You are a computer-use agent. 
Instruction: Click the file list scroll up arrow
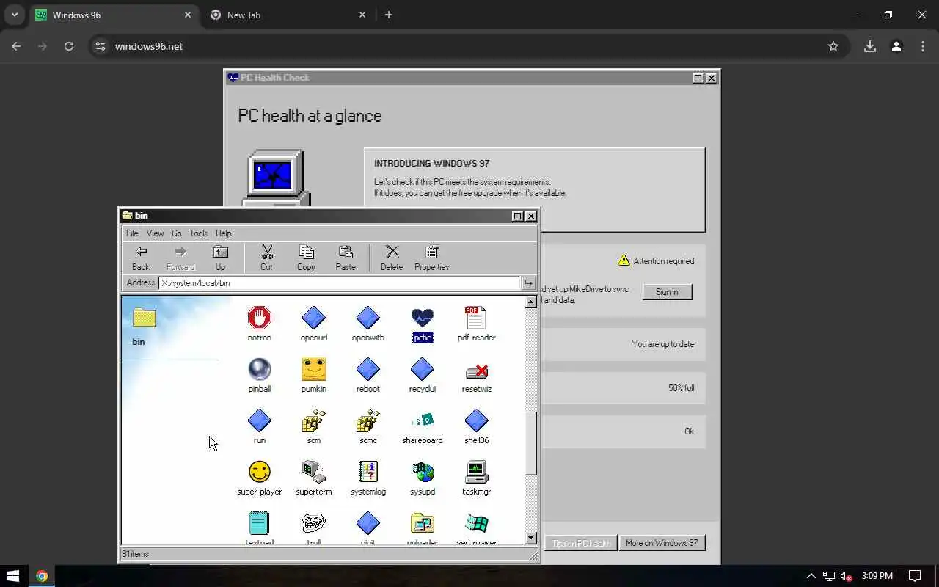(531, 302)
